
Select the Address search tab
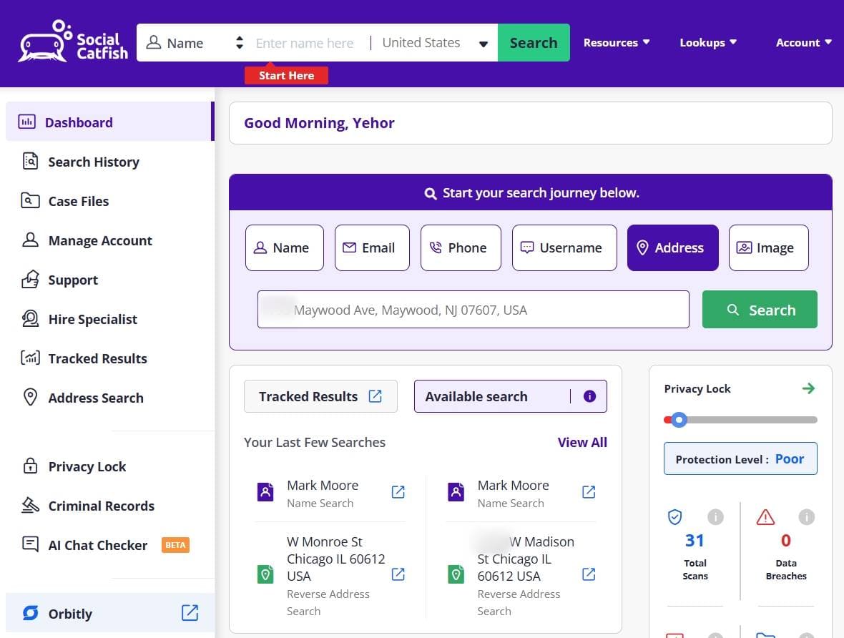673,247
